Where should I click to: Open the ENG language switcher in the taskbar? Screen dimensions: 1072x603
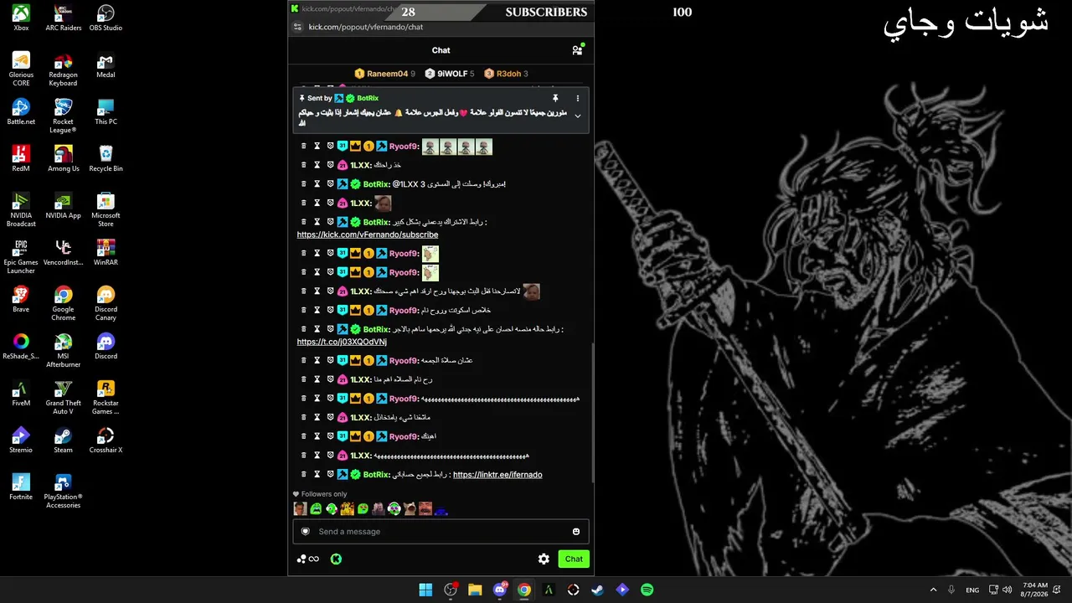click(x=972, y=590)
